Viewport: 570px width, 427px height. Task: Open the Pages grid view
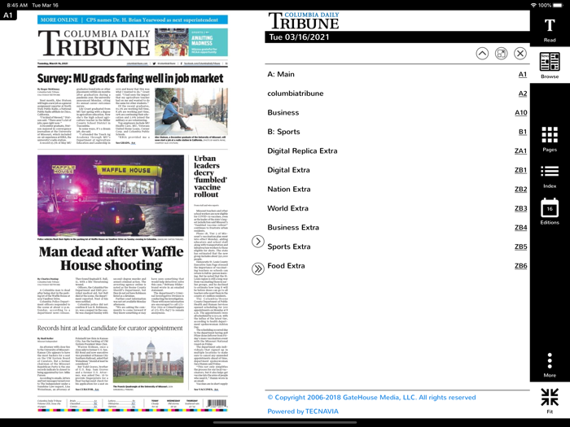pos(550,139)
